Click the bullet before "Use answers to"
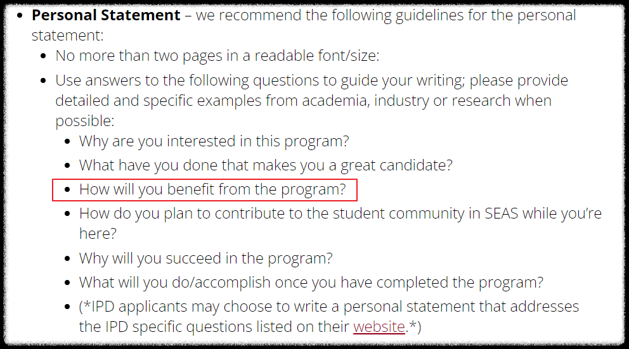This screenshot has width=629, height=349. pos(44,81)
